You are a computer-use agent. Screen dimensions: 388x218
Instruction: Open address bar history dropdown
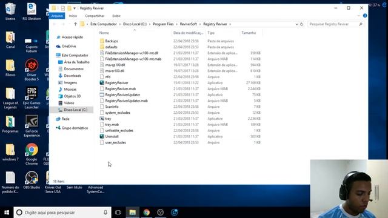point(296,24)
